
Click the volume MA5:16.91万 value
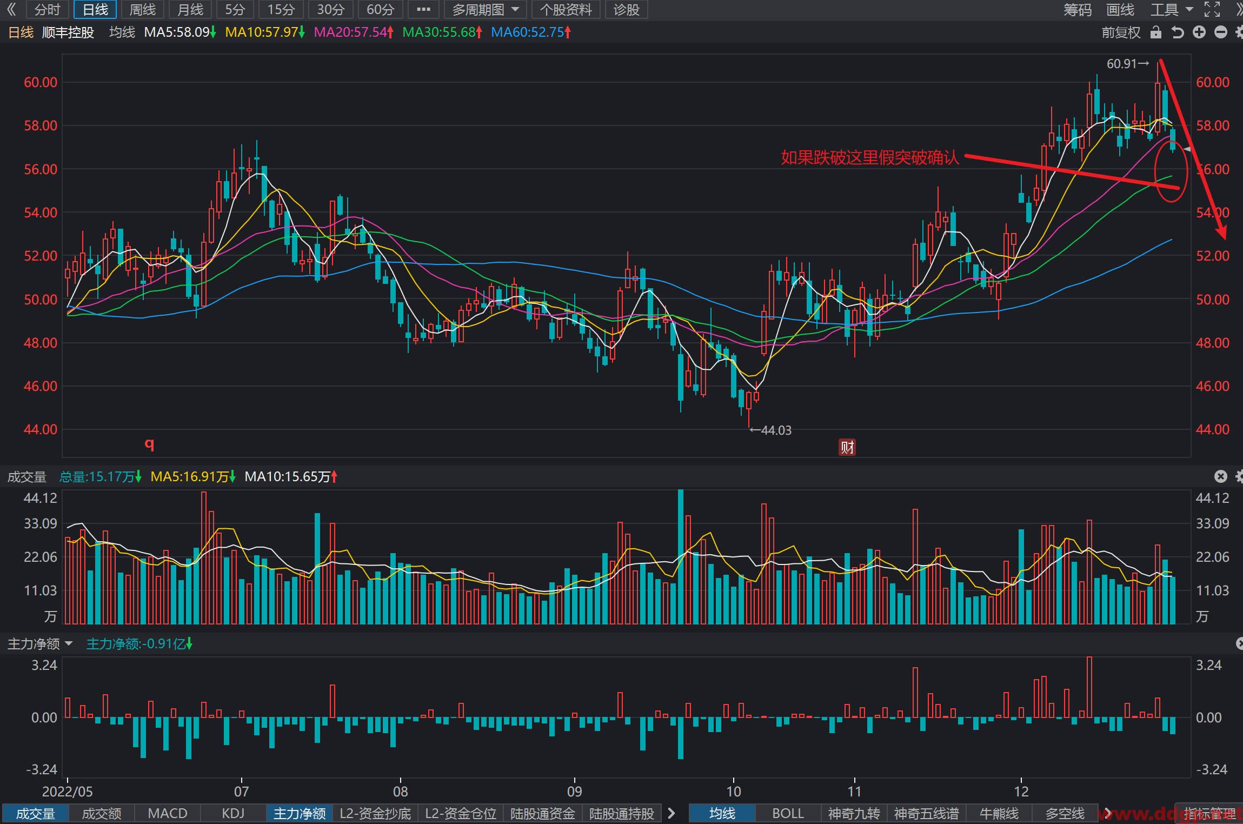(x=193, y=476)
